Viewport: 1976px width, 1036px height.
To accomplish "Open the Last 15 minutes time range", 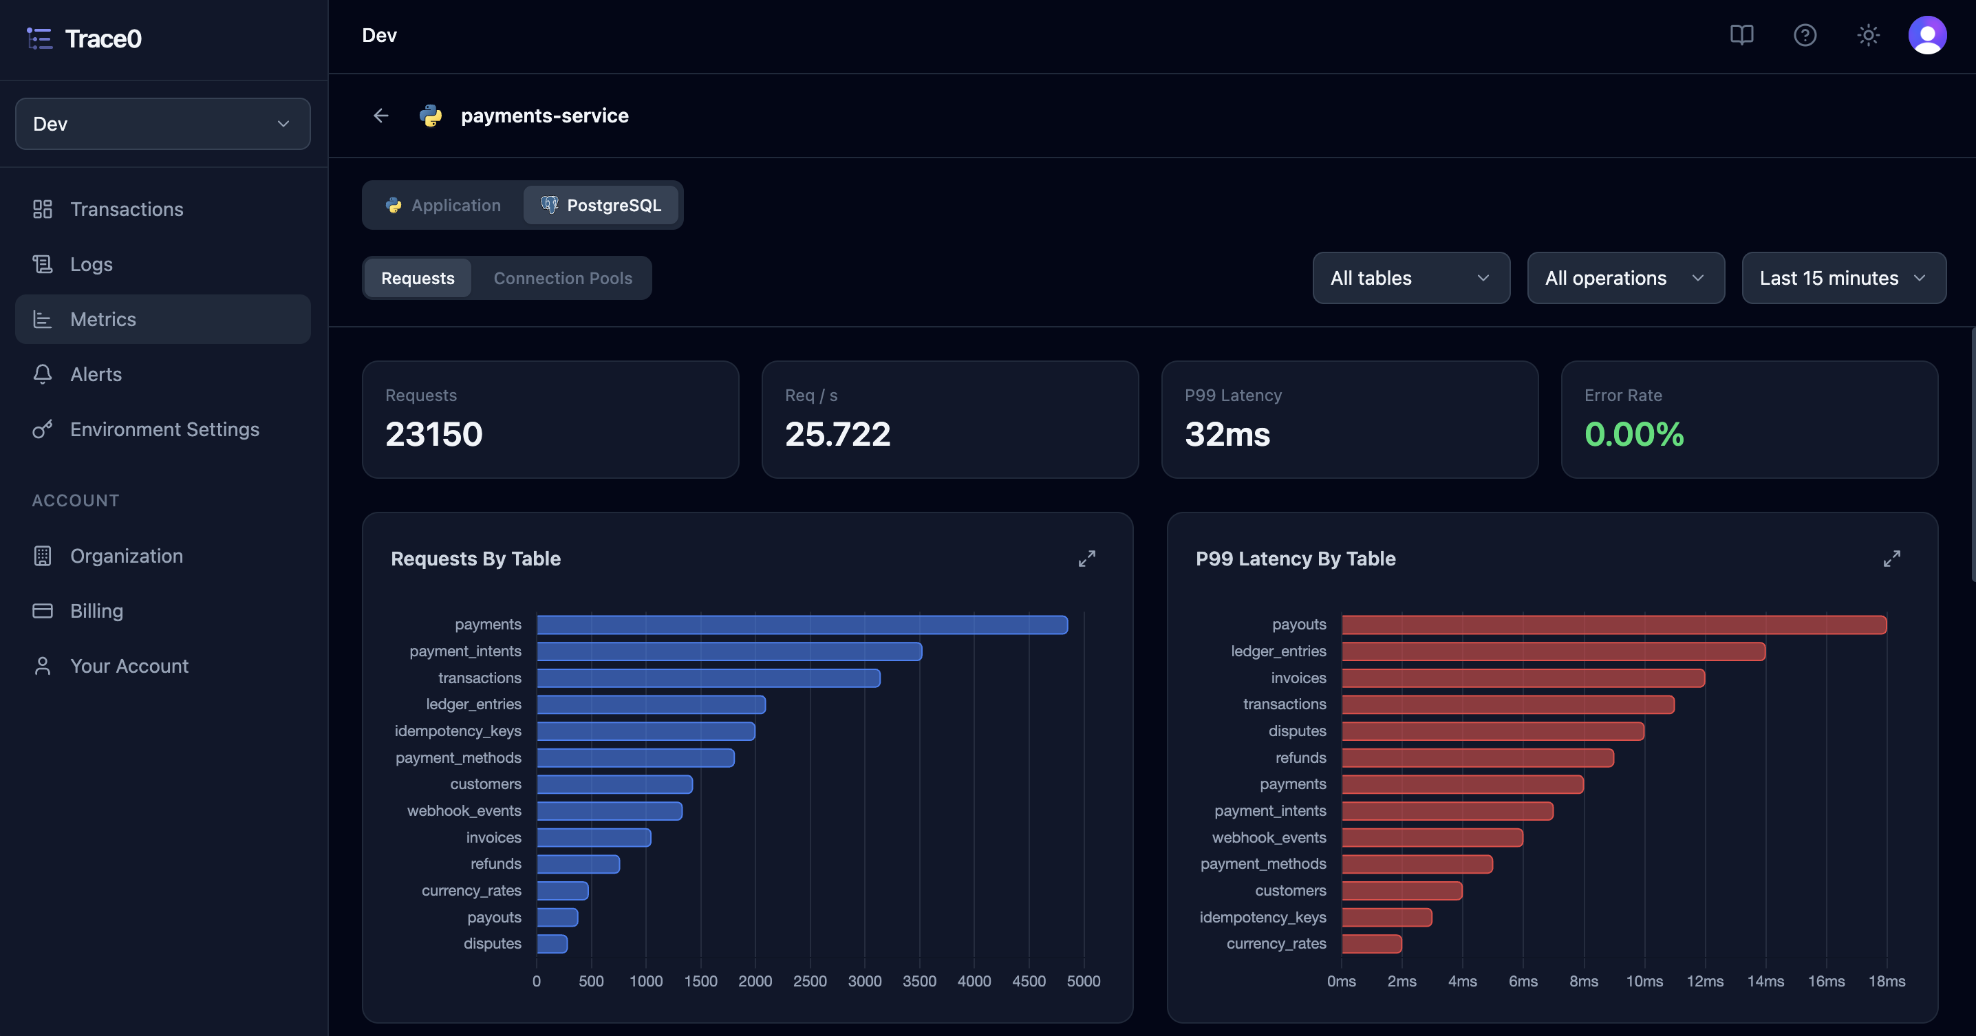I will [1843, 279].
